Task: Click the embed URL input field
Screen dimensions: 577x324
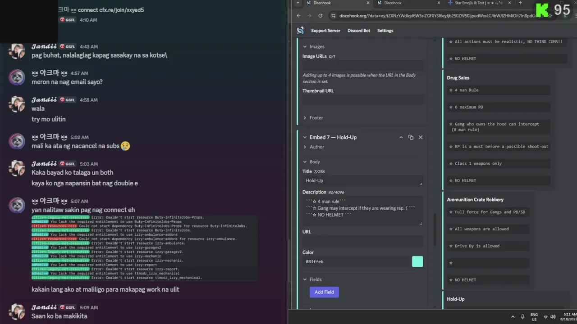Action: 362,241
